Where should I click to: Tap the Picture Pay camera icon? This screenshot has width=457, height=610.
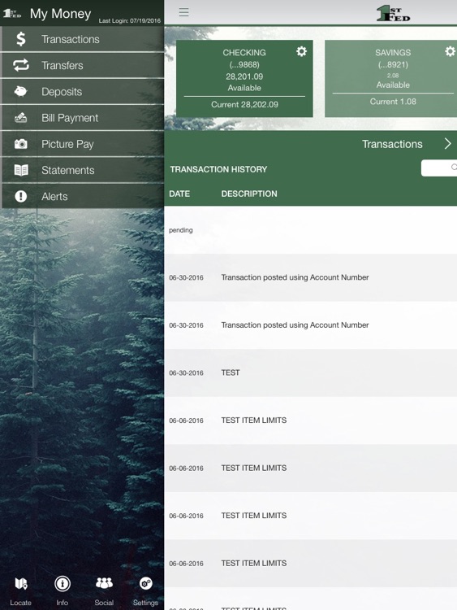tap(21, 144)
